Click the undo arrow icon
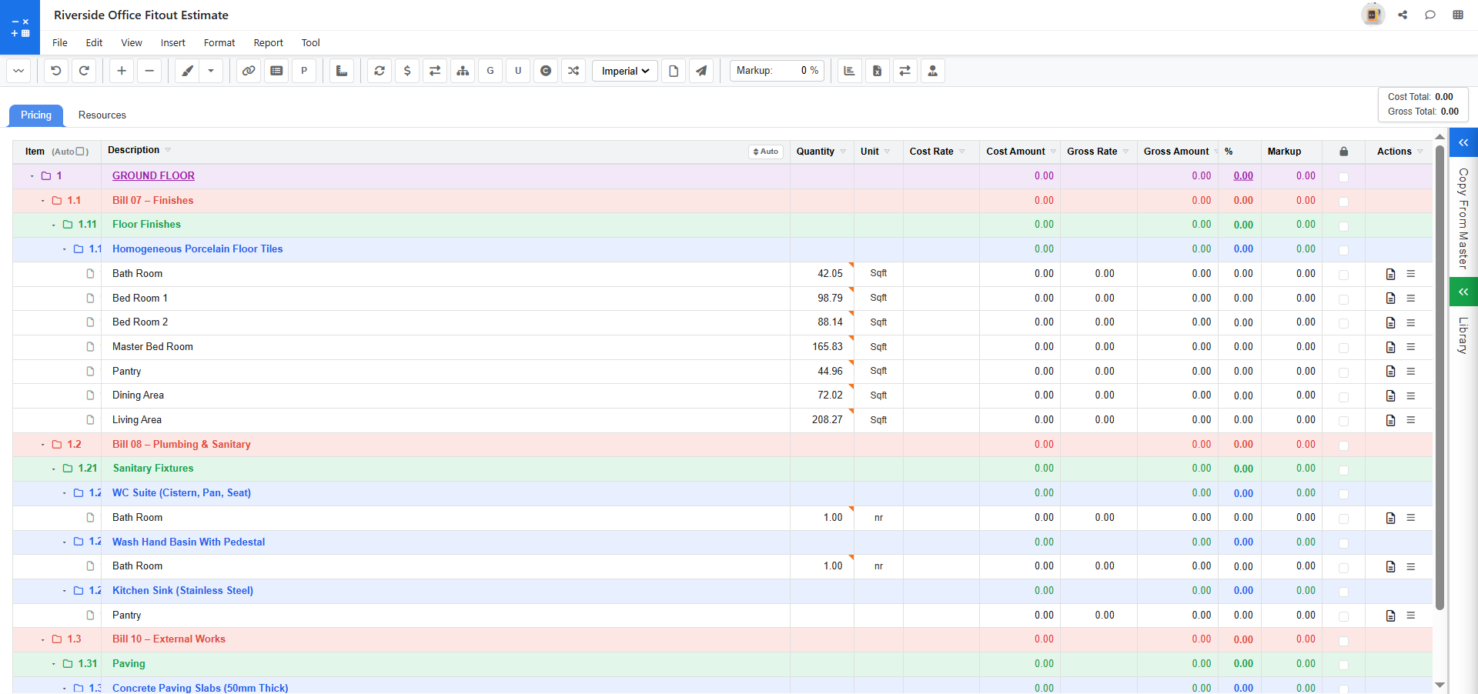The height and width of the screenshot is (694, 1478). [x=56, y=71]
